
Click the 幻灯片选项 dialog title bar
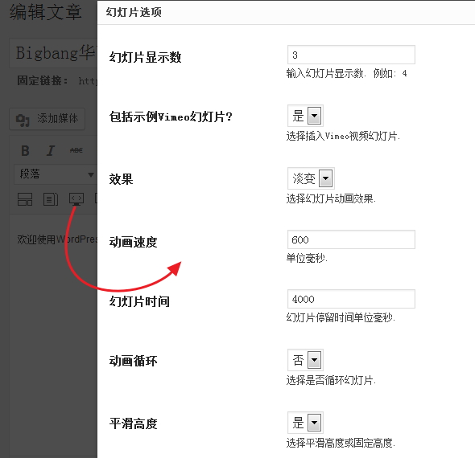point(286,12)
